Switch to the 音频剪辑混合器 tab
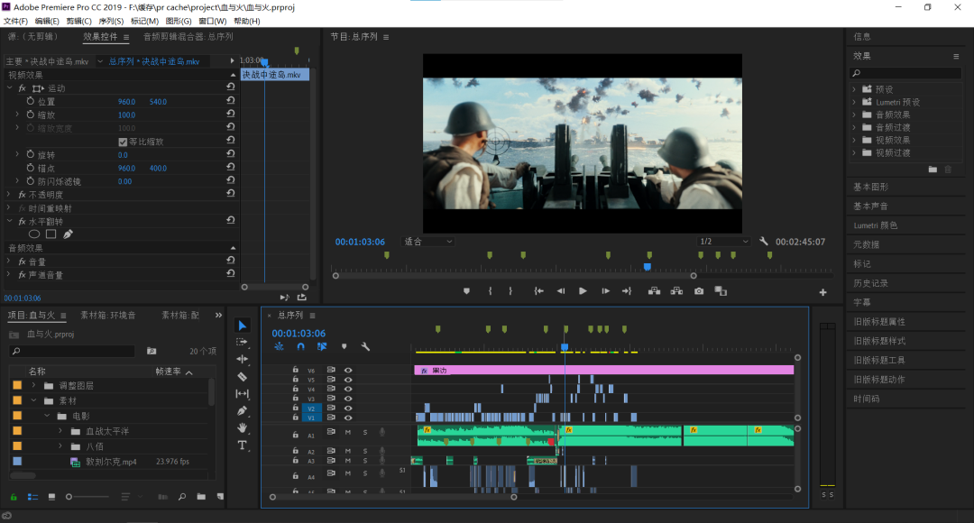 coord(188,37)
